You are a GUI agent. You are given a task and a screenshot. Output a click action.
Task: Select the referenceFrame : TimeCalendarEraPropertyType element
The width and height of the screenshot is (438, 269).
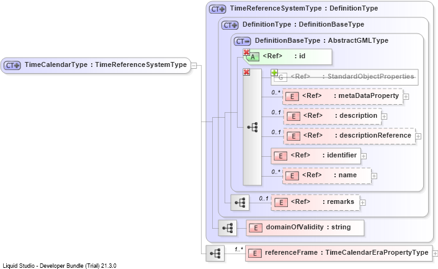click(339, 254)
